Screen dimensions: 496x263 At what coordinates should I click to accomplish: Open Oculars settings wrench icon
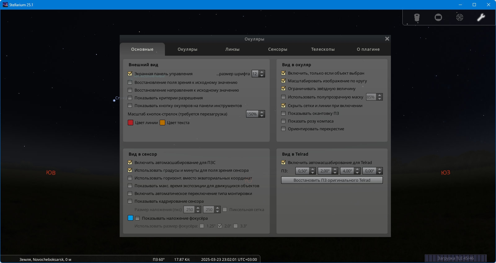(x=481, y=17)
